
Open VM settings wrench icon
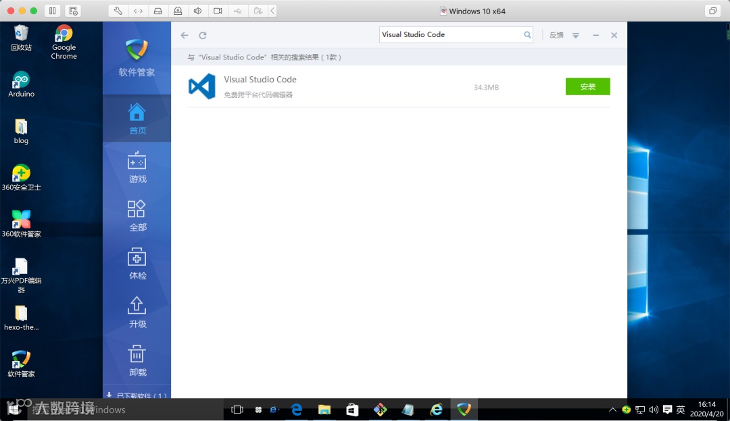pos(118,11)
